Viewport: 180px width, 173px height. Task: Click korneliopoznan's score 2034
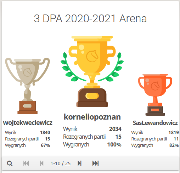coord(115,129)
